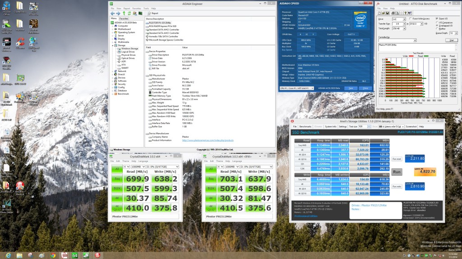This screenshot has width=462, height=259.
Task: Refresh AIDA64 with the green circular arrows icon
Action: click(129, 13)
